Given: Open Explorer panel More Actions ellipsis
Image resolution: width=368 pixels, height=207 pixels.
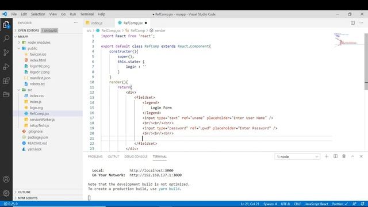Looking at the screenshot, I should pos(75,23).
